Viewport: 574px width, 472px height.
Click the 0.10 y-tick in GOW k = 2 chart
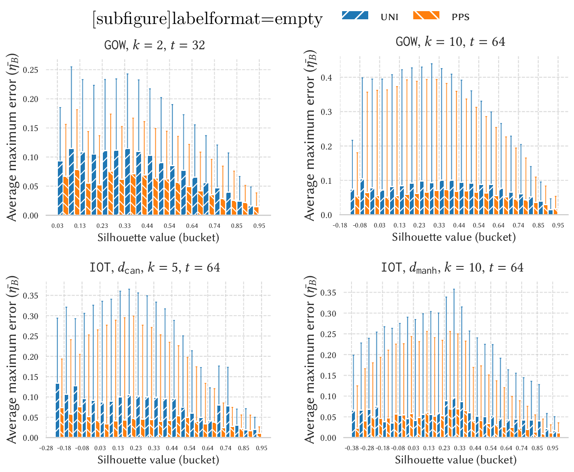click(x=31, y=157)
